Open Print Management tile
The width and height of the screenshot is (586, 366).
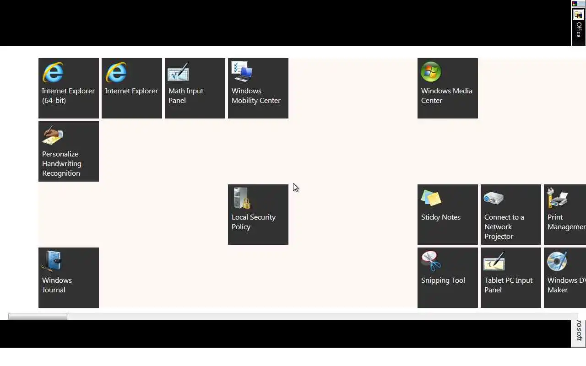(x=565, y=215)
